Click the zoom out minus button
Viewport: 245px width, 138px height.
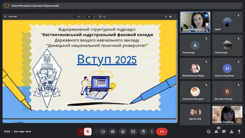[x=84, y=16]
